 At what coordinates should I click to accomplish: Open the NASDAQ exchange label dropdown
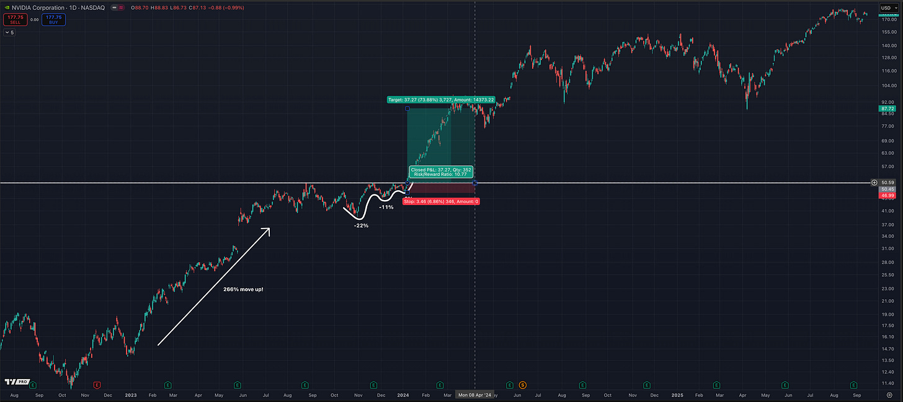click(93, 7)
